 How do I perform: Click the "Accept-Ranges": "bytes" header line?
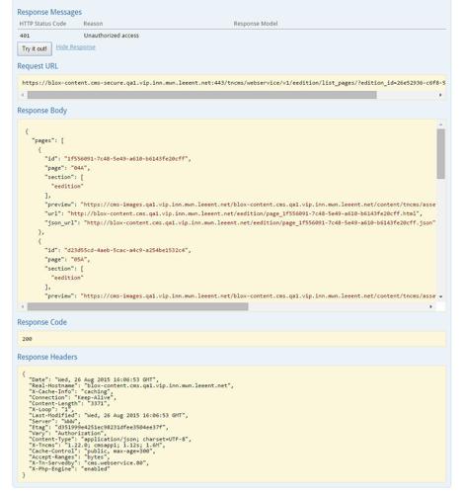[69, 457]
